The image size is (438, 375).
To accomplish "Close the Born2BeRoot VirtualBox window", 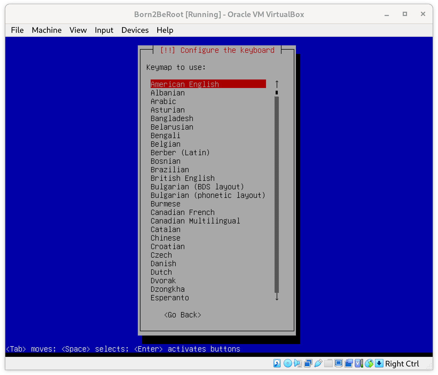I will [423, 14].
